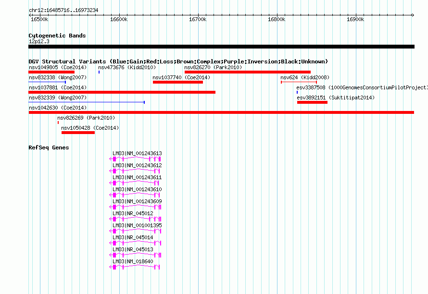
Task: Select the LMO3 NM_001001395 gene glyph
Action: click(135, 231)
